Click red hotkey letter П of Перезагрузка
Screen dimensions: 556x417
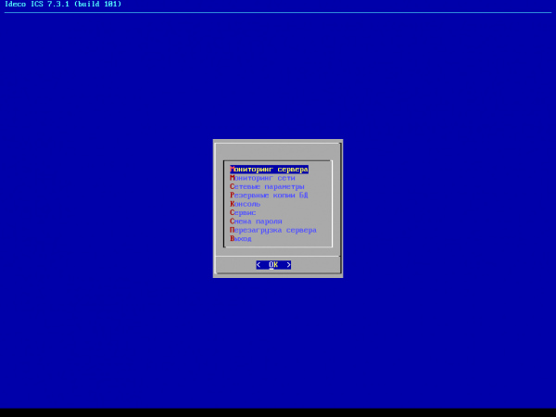tap(232, 230)
